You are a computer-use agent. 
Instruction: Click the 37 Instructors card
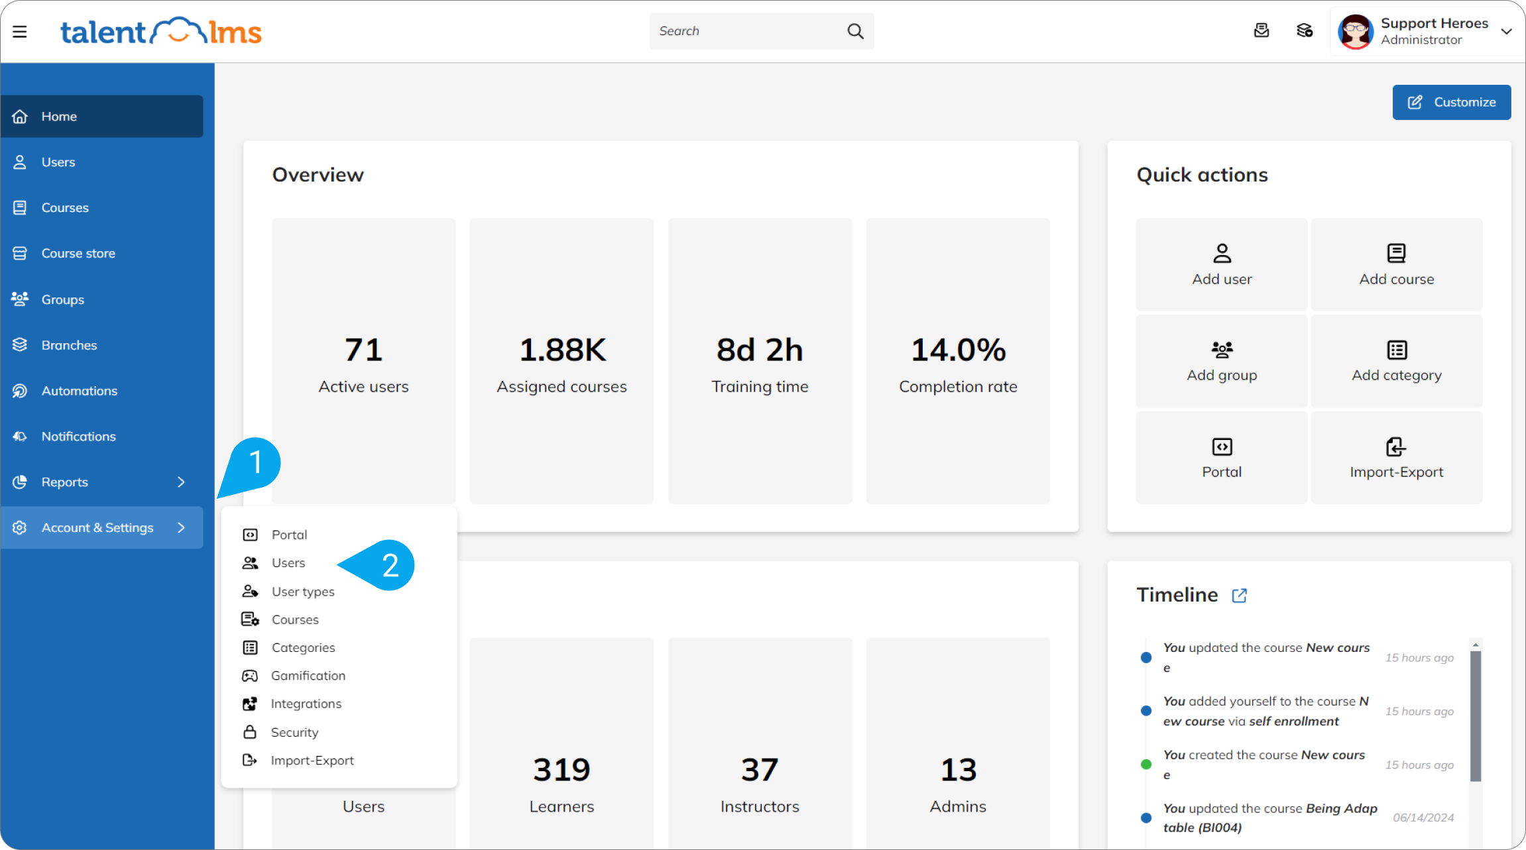coord(760,743)
